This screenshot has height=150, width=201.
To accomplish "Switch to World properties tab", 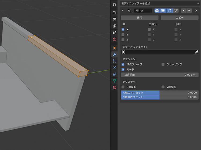I will (114, 39).
